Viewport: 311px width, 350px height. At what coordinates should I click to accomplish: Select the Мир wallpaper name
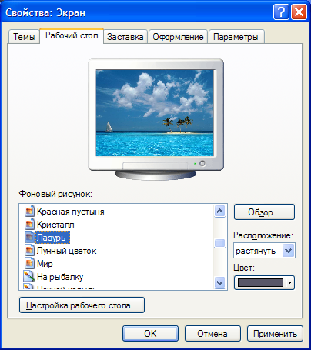(x=45, y=264)
